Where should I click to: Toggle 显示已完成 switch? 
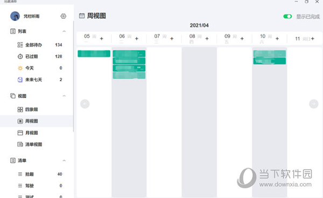[x=287, y=17]
